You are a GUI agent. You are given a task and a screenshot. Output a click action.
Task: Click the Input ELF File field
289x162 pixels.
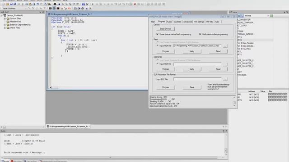[197, 79]
